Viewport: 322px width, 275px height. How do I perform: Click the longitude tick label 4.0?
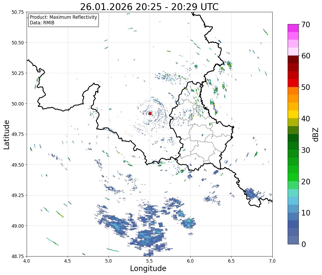click(x=27, y=261)
